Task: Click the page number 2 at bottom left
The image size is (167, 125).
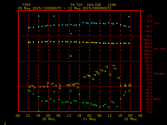Action: [x=5, y=123]
